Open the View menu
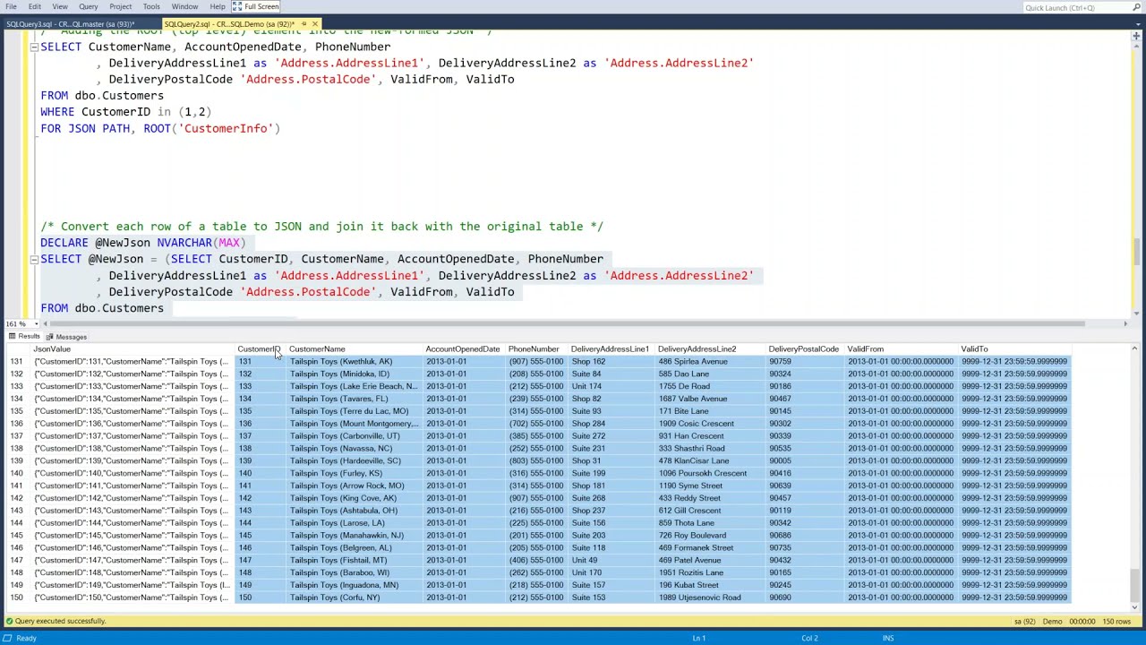The image size is (1146, 645). 60,6
